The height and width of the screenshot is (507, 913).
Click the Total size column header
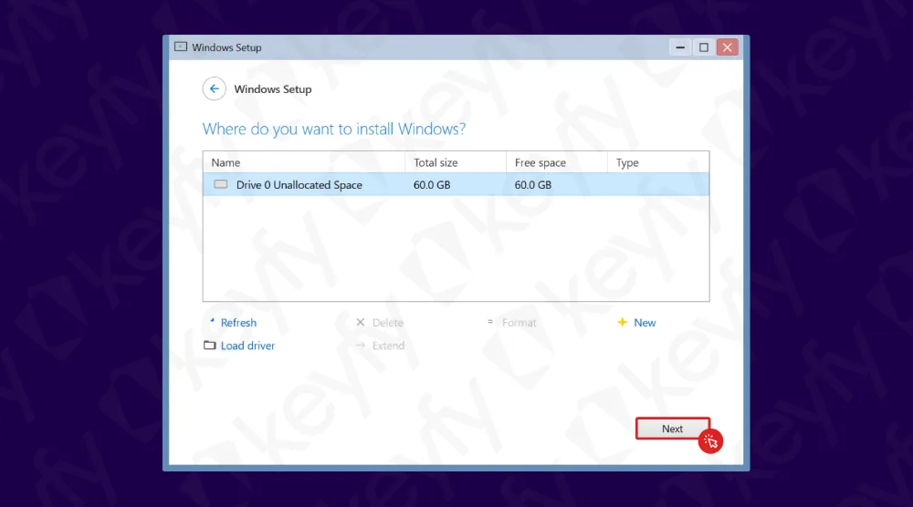tap(456, 163)
